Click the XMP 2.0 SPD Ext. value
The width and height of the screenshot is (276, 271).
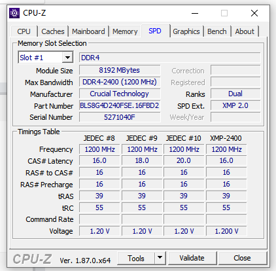235,105
